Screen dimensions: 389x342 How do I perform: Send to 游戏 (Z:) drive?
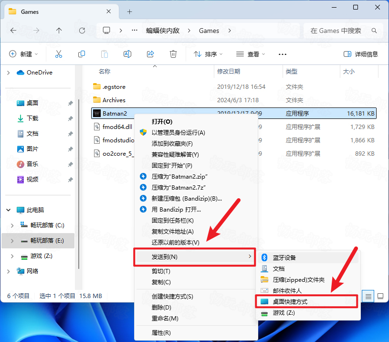tap(308, 313)
